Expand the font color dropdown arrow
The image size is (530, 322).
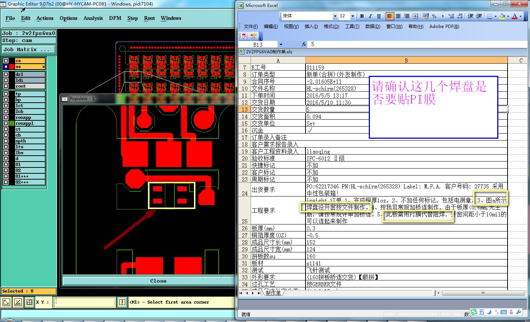[x=520, y=16]
